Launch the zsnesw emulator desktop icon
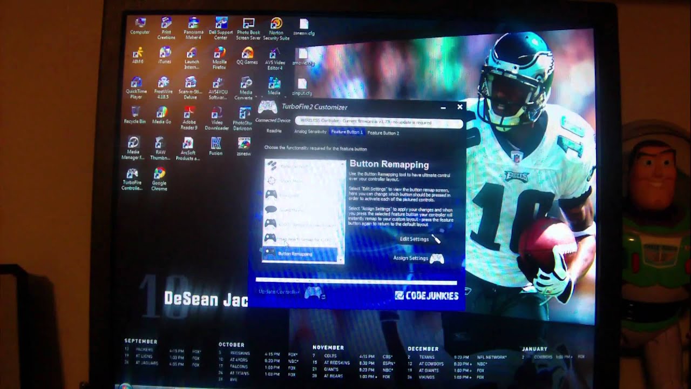691x389 pixels. point(243,146)
